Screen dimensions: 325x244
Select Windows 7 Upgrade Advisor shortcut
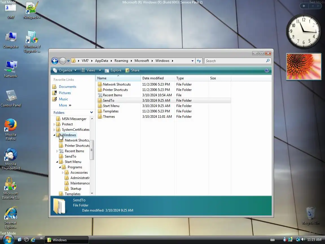click(x=32, y=42)
